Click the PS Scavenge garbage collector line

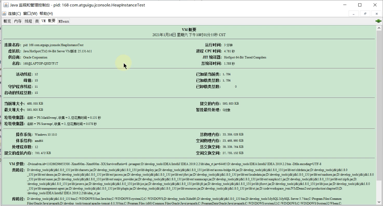[x=62, y=124]
